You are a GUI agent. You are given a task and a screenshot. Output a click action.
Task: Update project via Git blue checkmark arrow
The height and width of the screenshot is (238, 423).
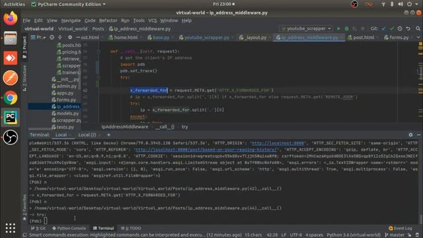(384, 28)
